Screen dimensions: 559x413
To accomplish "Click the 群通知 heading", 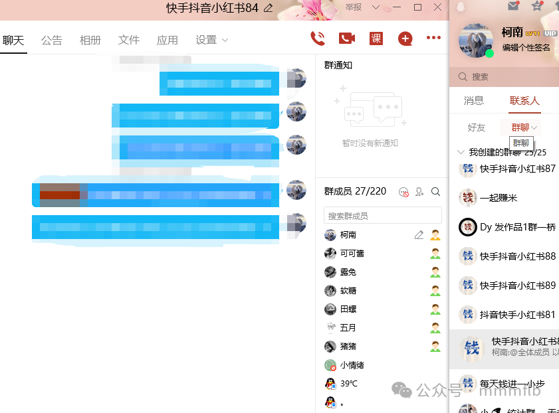I will (x=338, y=65).
